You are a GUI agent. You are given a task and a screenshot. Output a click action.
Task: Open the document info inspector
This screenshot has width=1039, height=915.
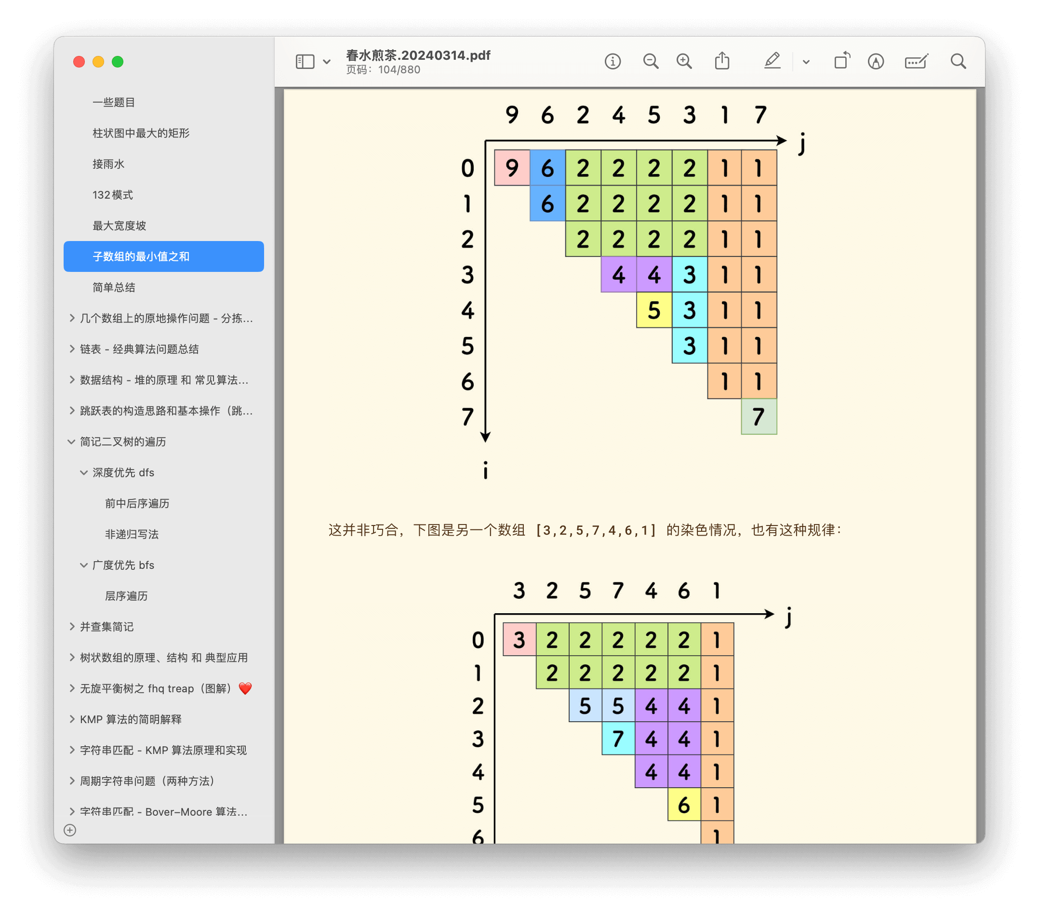613,62
